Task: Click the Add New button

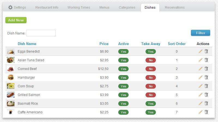Action: [16, 20]
